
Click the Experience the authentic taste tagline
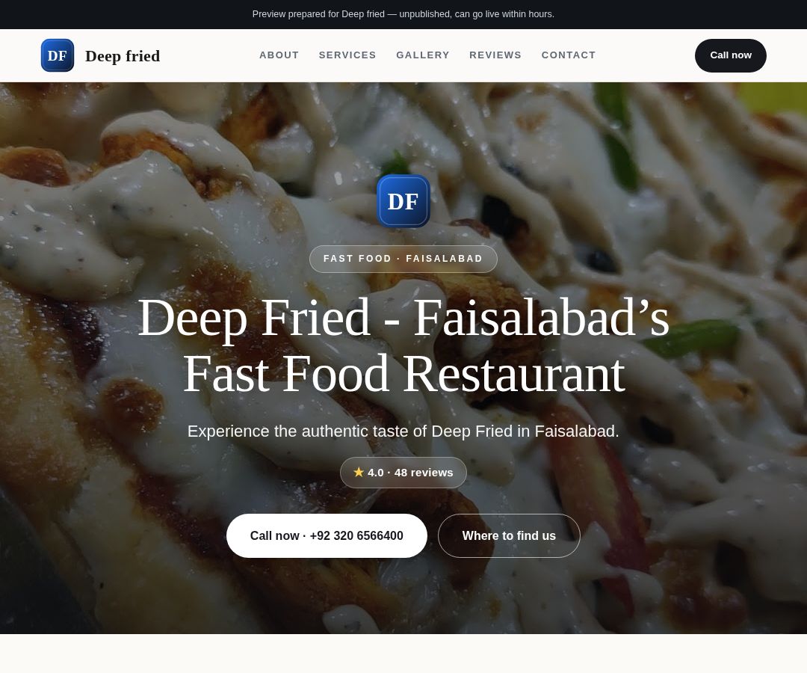pos(403,431)
